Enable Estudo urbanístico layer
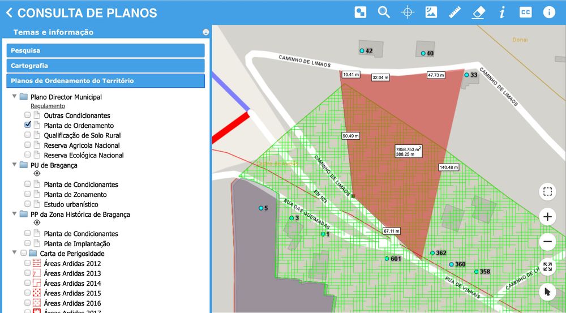Viewport: 566px width, 313px height. pos(27,204)
